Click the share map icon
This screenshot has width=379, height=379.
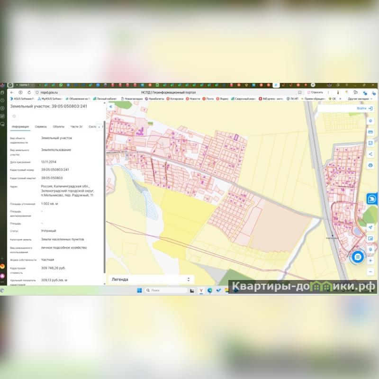[x=370, y=154]
